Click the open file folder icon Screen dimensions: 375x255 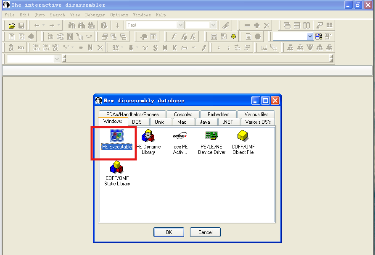coord(11,25)
